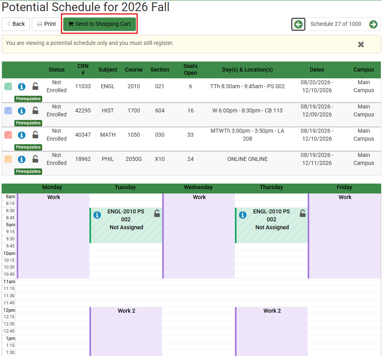Open Prerequisites badge for ENGL 2010
Screen dimensions: 382x356
[28, 99]
